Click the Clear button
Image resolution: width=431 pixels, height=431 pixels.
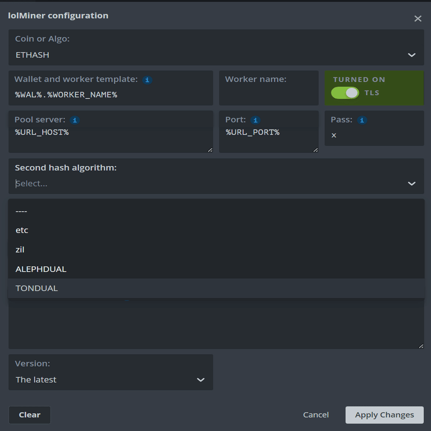(x=29, y=415)
